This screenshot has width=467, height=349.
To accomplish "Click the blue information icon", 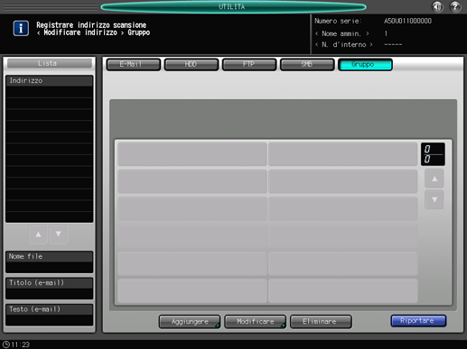I will click(x=21, y=28).
